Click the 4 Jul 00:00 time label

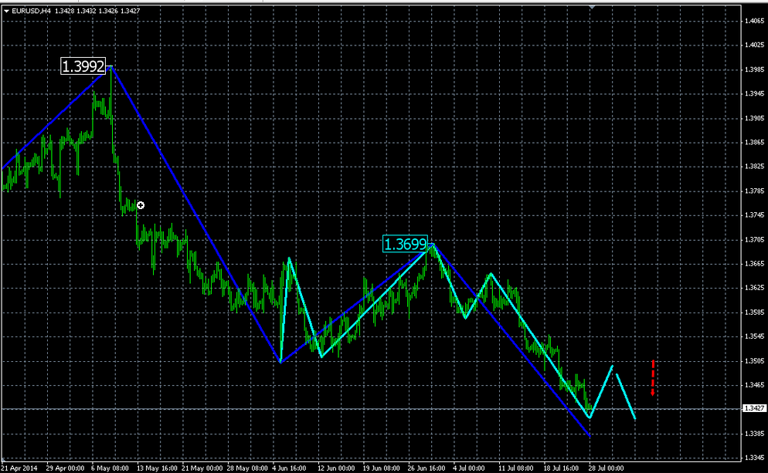469,468
